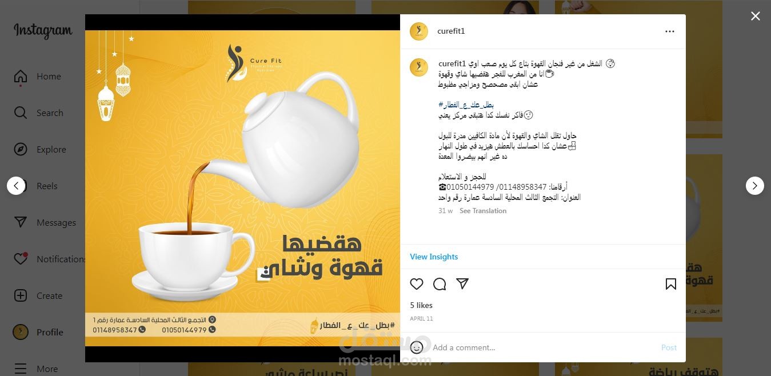Image resolution: width=771 pixels, height=376 pixels.
Task: Close the post viewer with the X
Action: [756, 16]
